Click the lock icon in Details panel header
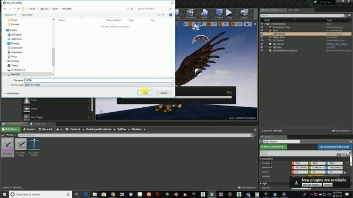This screenshot has height=198, width=353. (351, 141)
